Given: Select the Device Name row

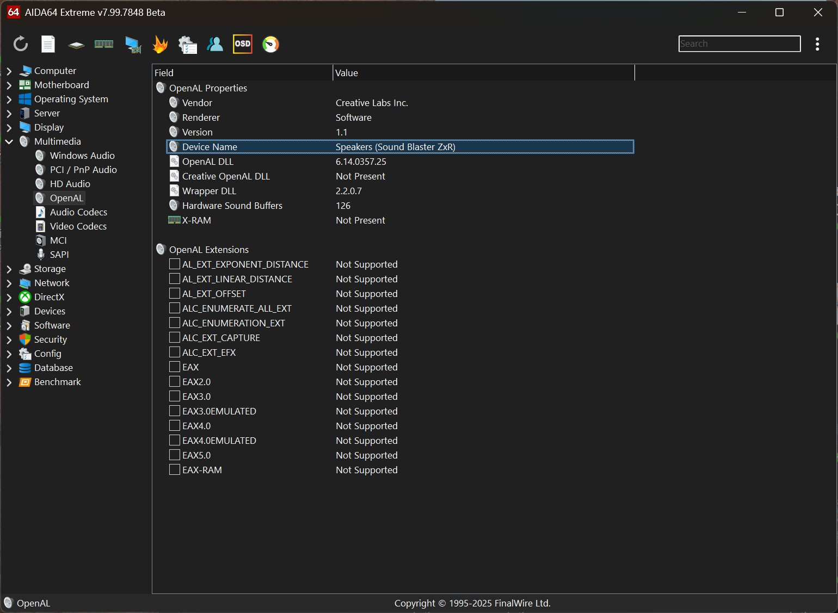Looking at the screenshot, I should tap(400, 147).
